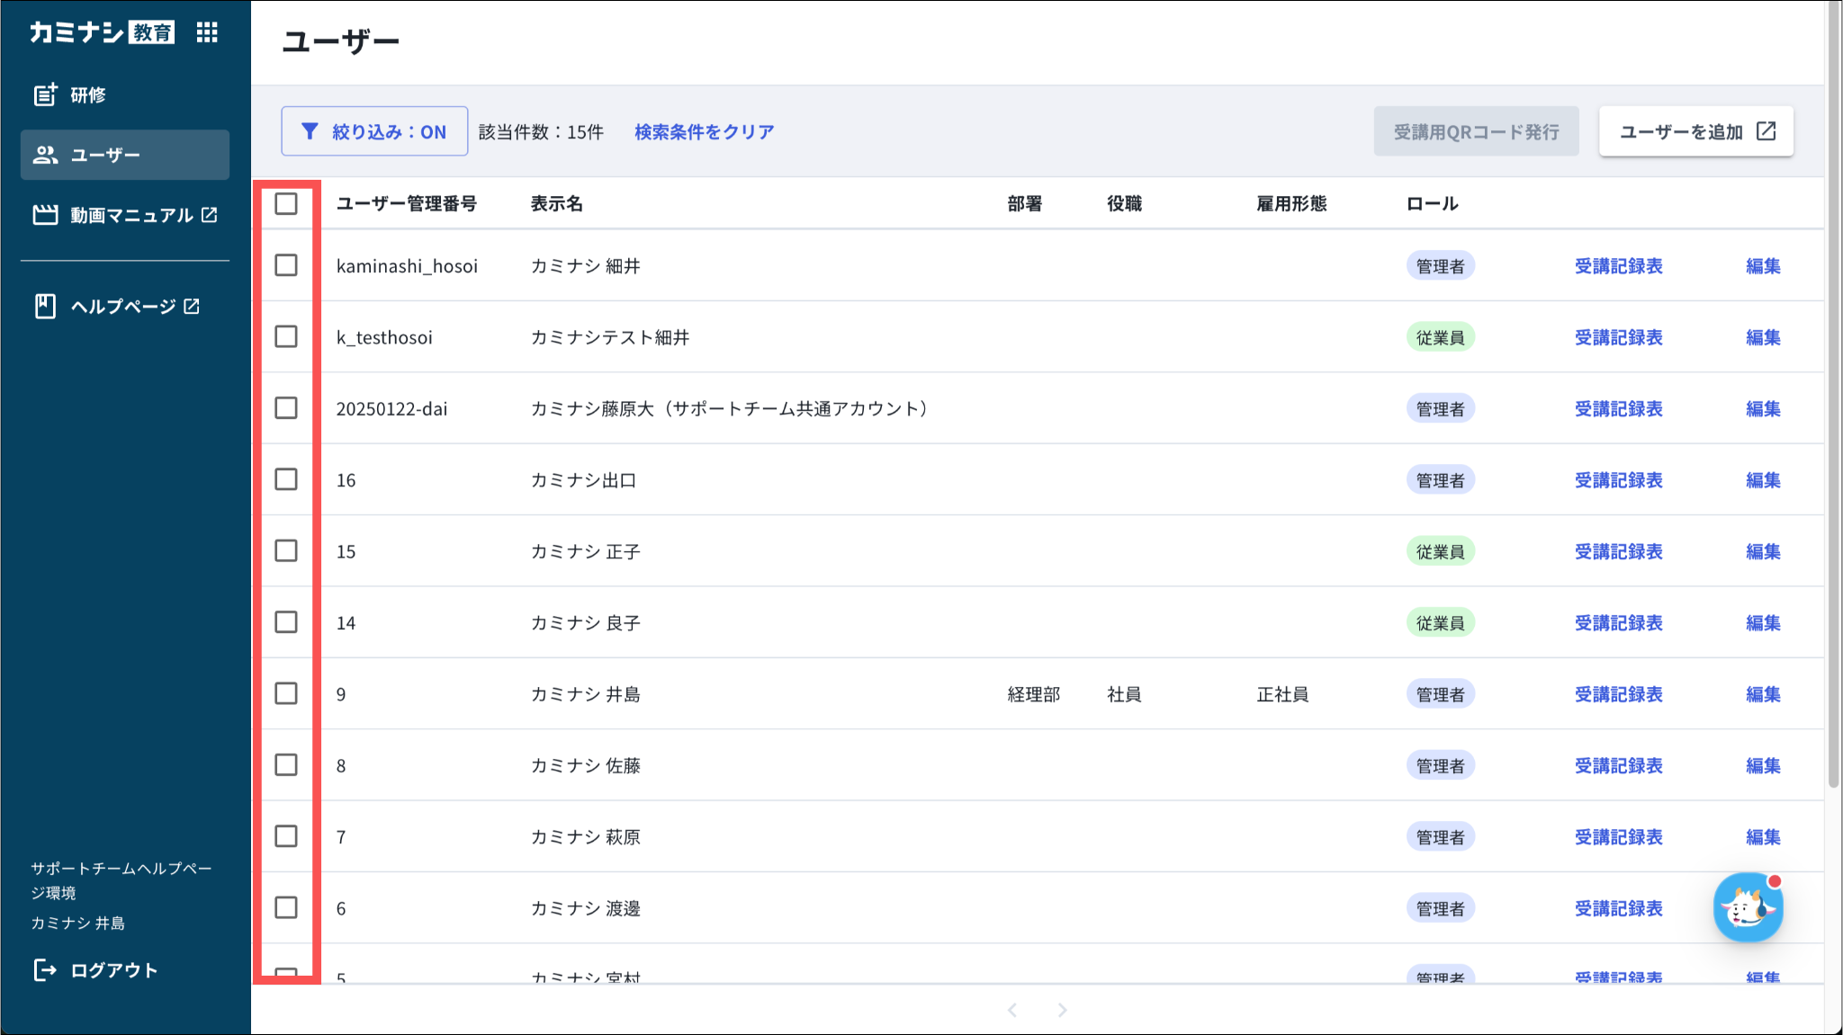Click the ログアウト logout icon
1843x1035 pixels.
[45, 969]
